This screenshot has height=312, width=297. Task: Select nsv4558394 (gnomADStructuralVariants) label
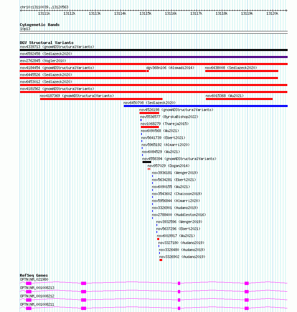click(x=179, y=159)
